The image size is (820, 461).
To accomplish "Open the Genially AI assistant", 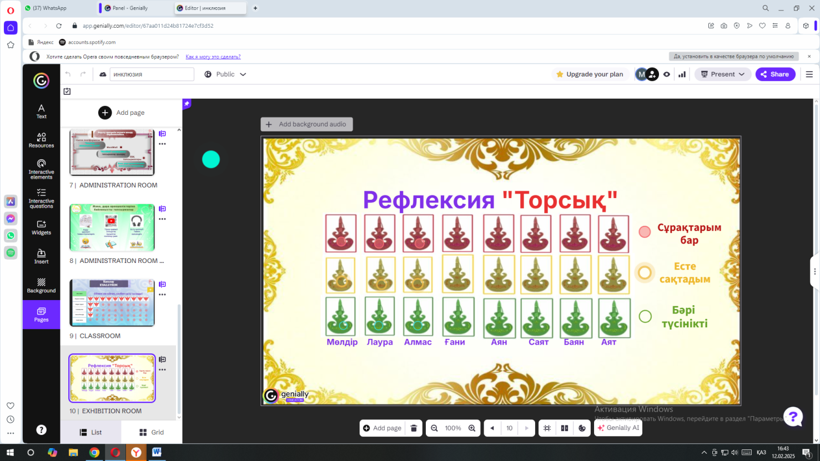I will point(618,428).
